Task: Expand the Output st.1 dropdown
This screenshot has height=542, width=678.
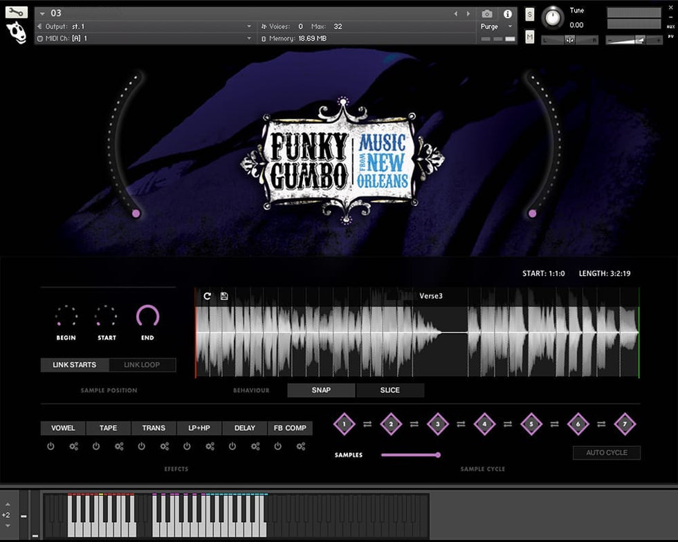Action: pos(249,26)
